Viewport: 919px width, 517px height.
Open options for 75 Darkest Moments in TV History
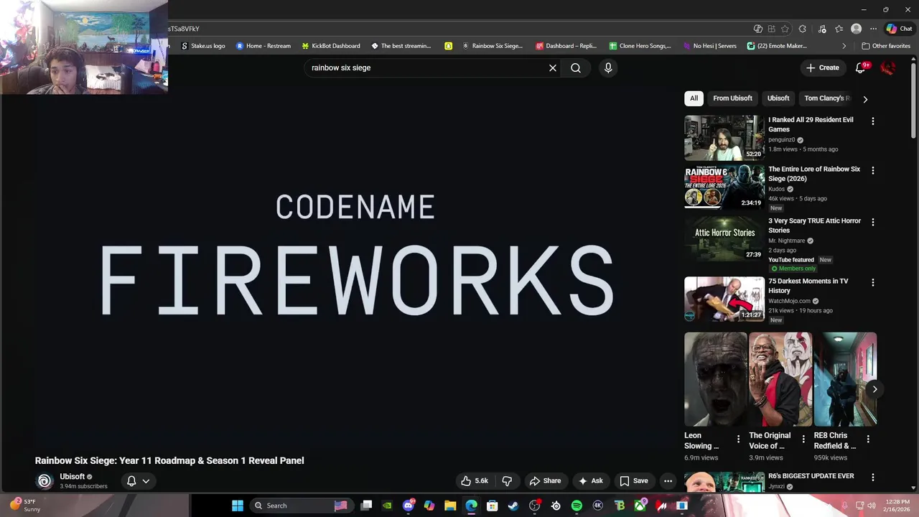click(x=873, y=283)
